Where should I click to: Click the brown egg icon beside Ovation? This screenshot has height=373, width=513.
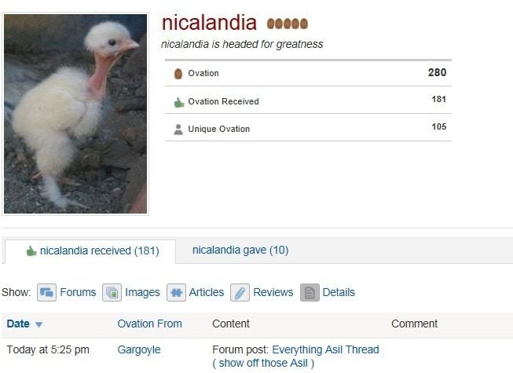tap(178, 74)
